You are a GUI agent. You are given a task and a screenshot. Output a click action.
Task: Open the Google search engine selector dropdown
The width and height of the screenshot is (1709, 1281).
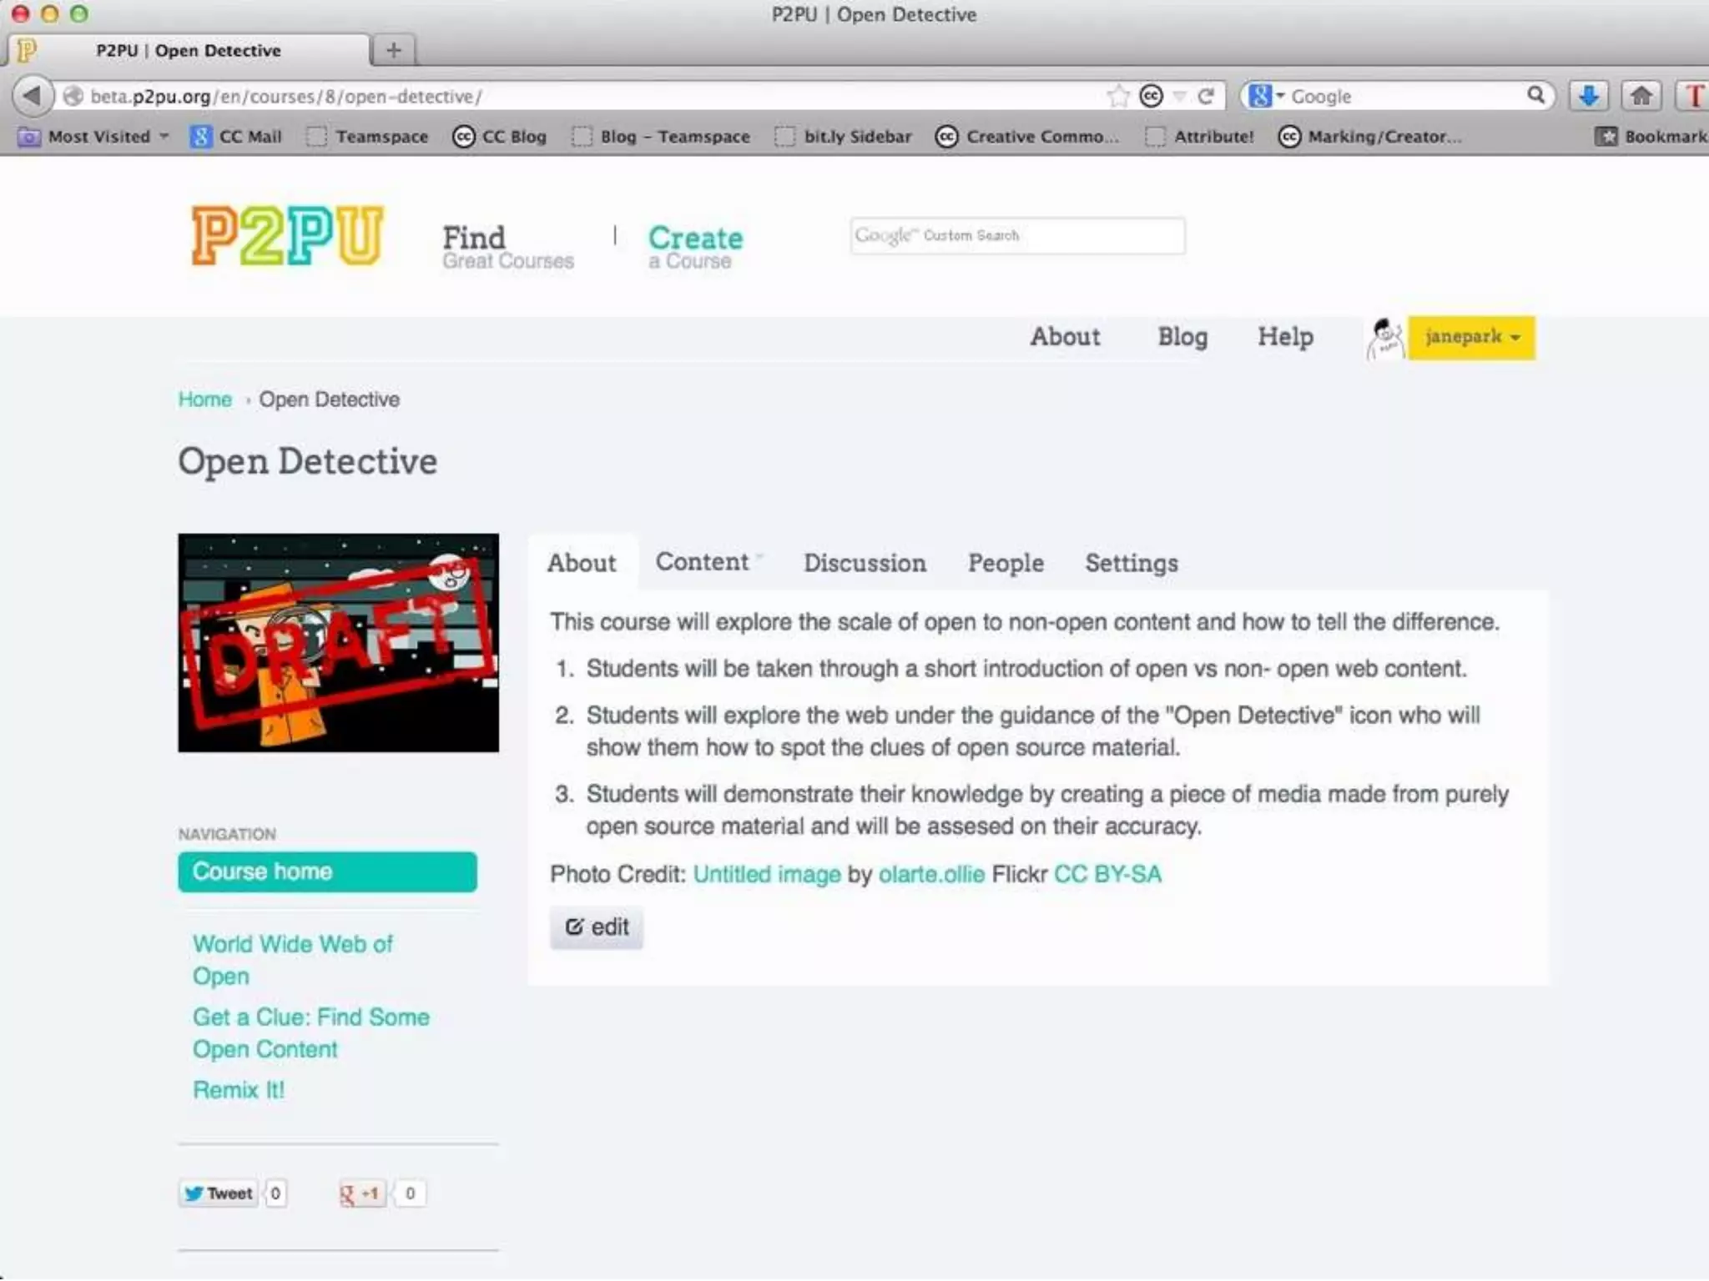point(1265,96)
